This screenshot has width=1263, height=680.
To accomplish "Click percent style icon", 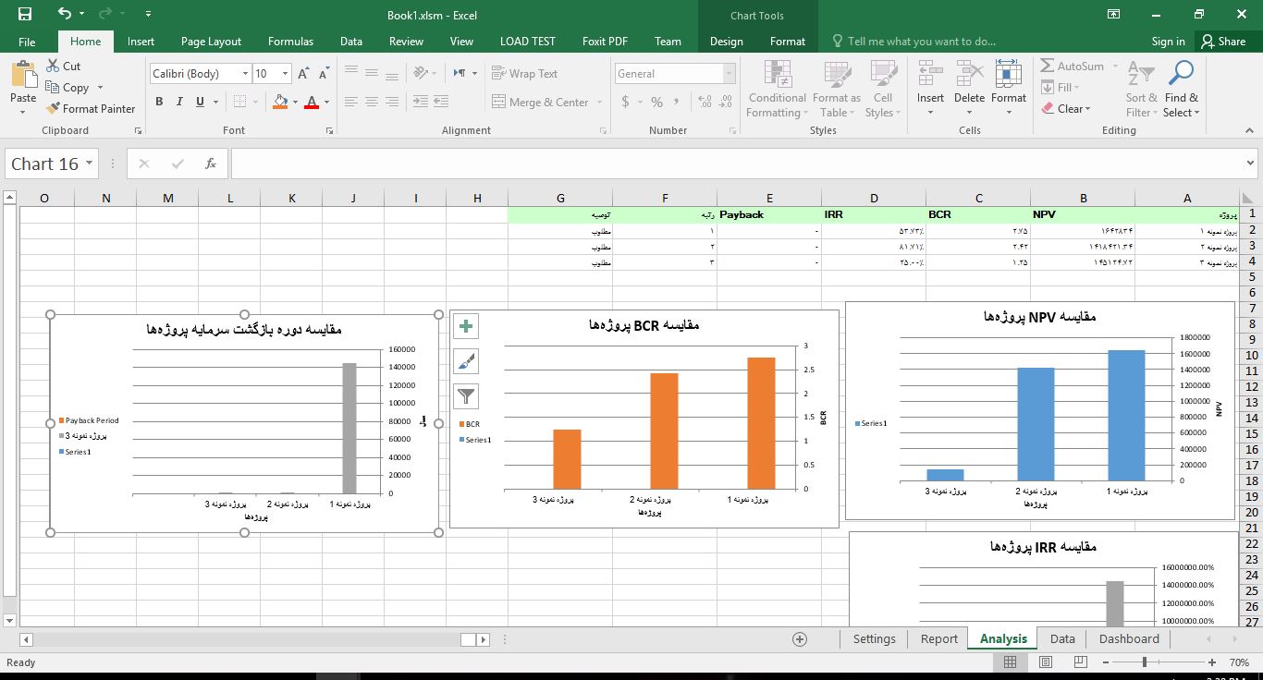I will coord(656,103).
